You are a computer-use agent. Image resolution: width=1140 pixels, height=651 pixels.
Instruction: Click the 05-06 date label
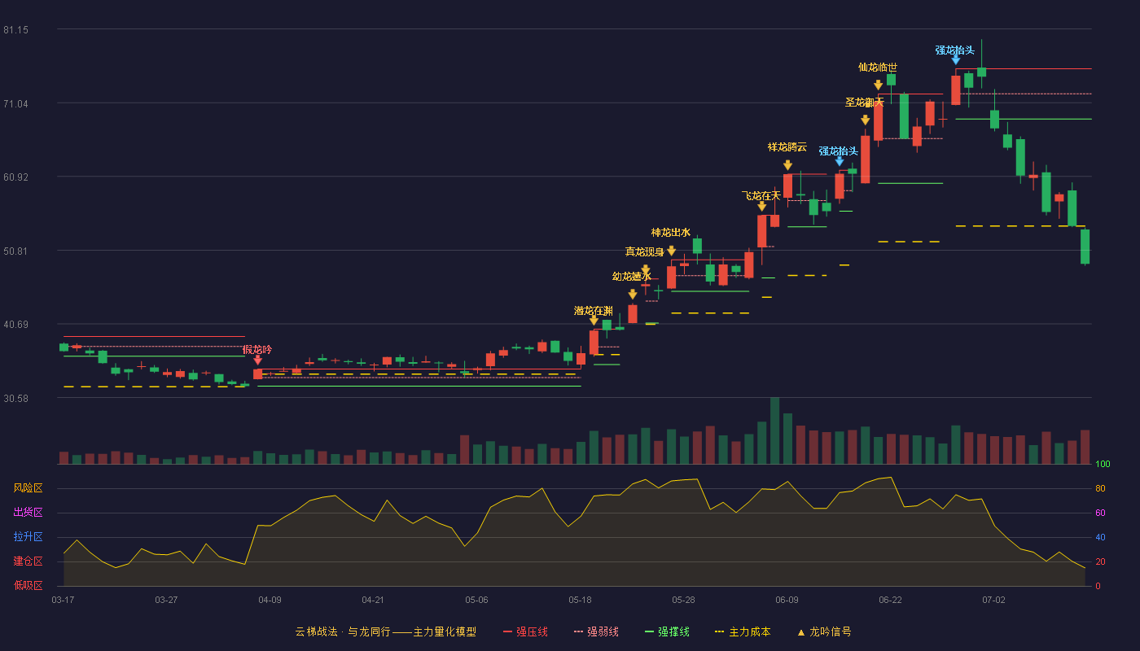point(476,600)
